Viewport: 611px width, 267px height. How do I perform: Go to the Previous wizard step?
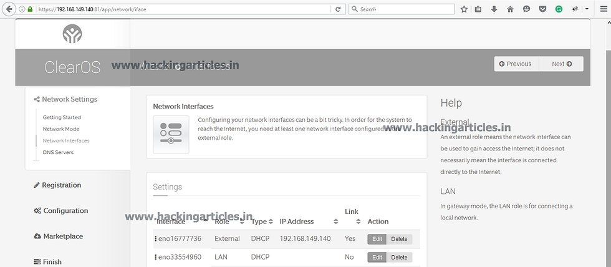click(516, 64)
